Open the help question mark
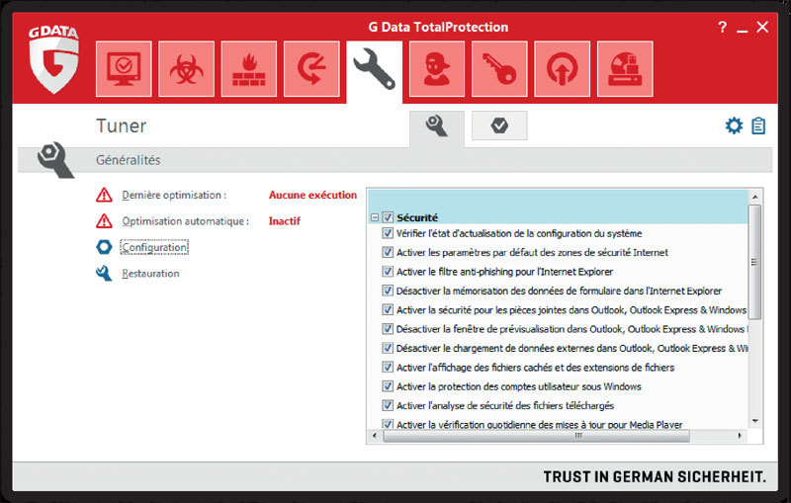This screenshot has width=791, height=503. [x=723, y=27]
